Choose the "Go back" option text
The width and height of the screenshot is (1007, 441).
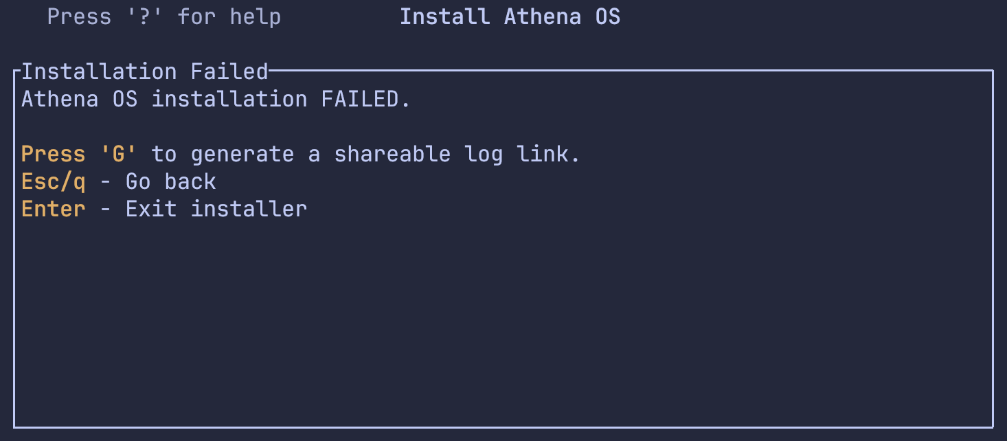pyautogui.click(x=171, y=181)
